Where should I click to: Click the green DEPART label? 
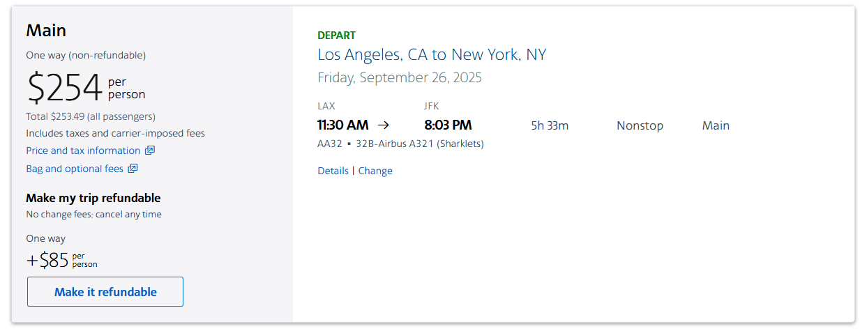[x=336, y=35]
